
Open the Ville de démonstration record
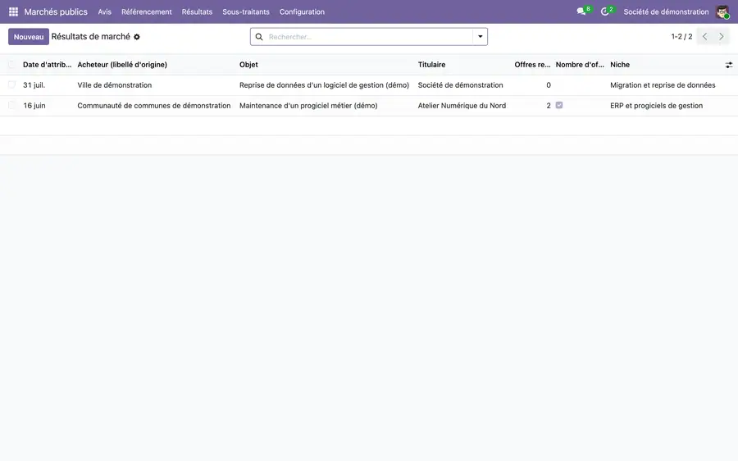tap(114, 84)
